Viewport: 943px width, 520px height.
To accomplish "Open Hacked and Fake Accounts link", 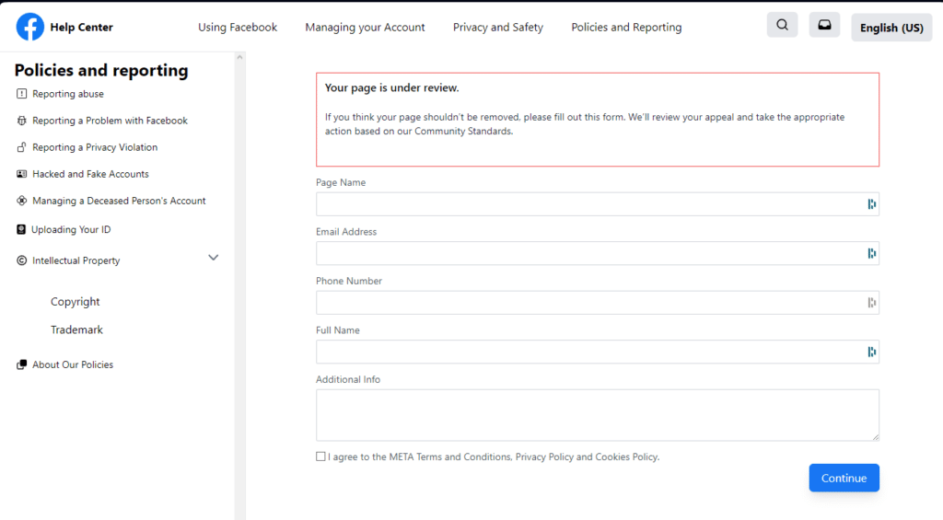I will tap(90, 174).
